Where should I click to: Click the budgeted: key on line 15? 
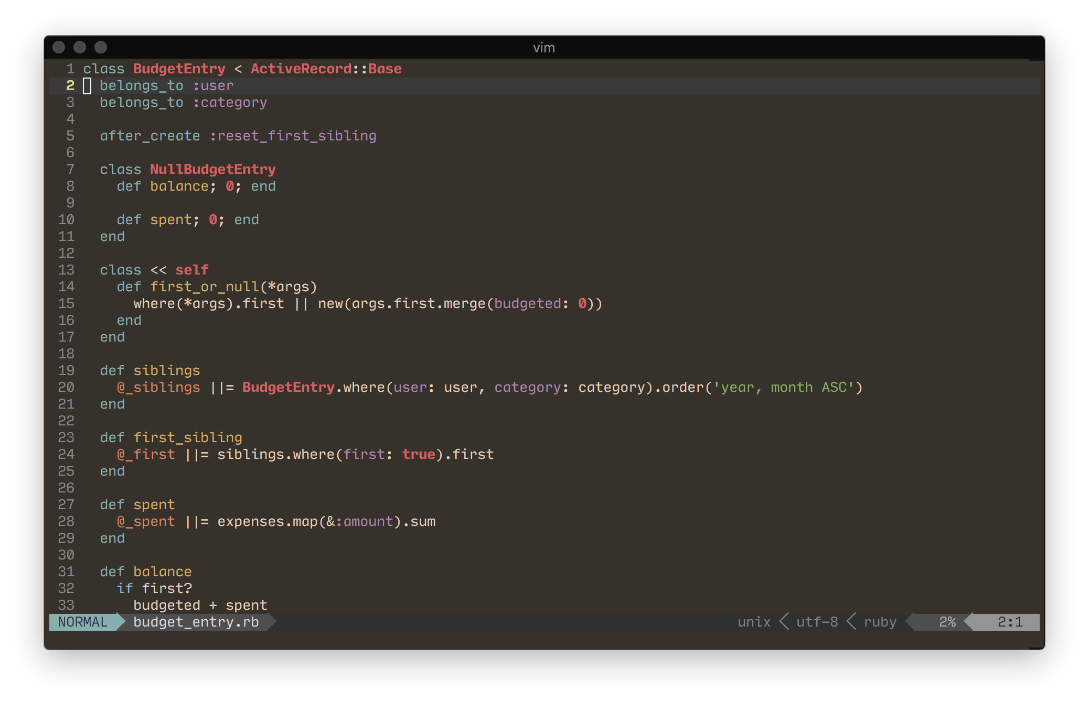click(x=532, y=303)
